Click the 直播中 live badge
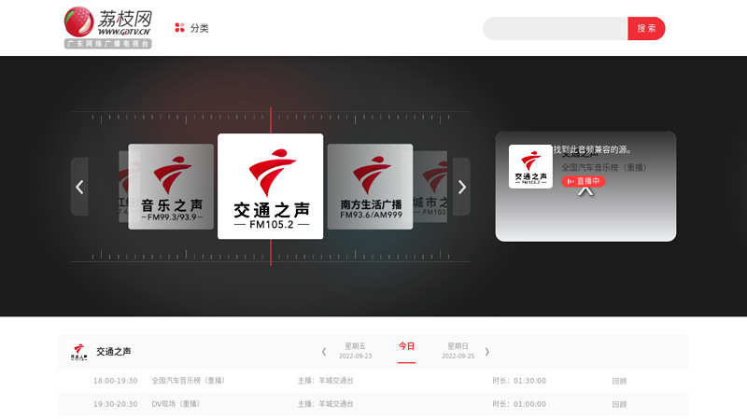Viewport: 747px width, 420px height. (x=584, y=181)
